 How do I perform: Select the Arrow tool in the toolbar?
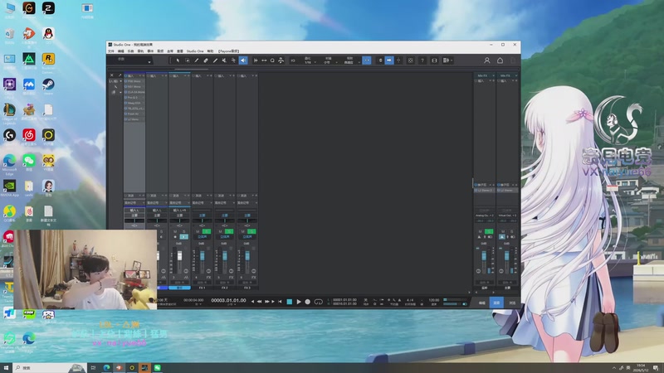(x=178, y=61)
